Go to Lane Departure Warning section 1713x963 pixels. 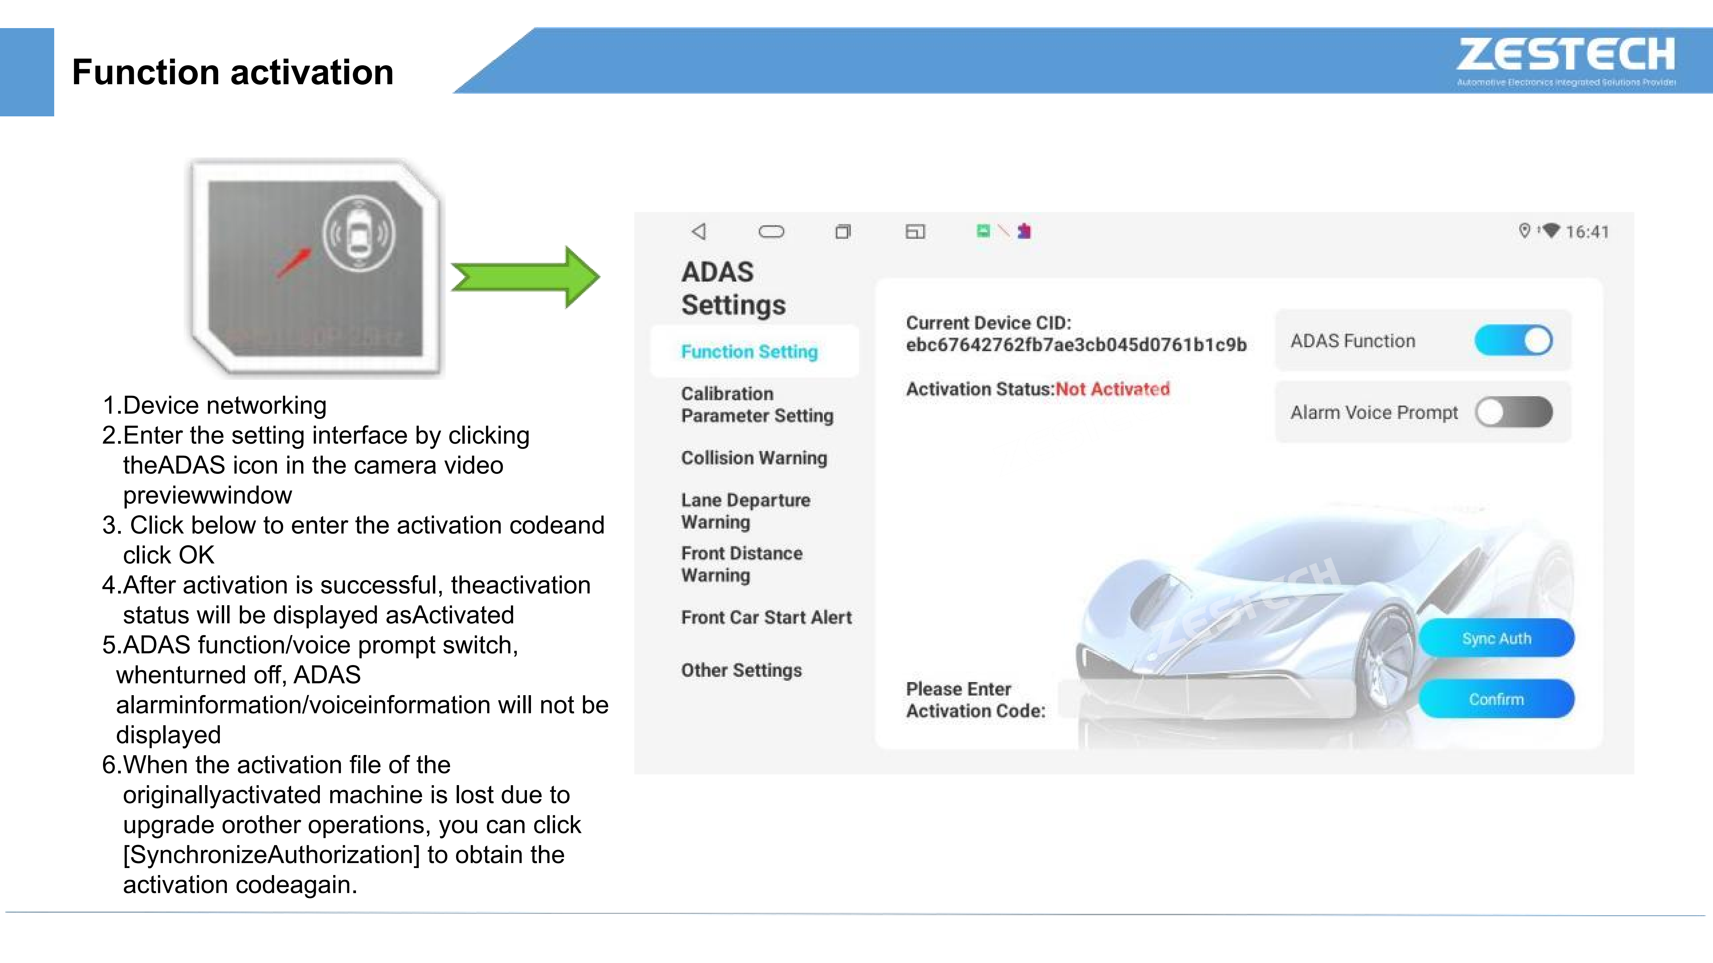tap(745, 510)
